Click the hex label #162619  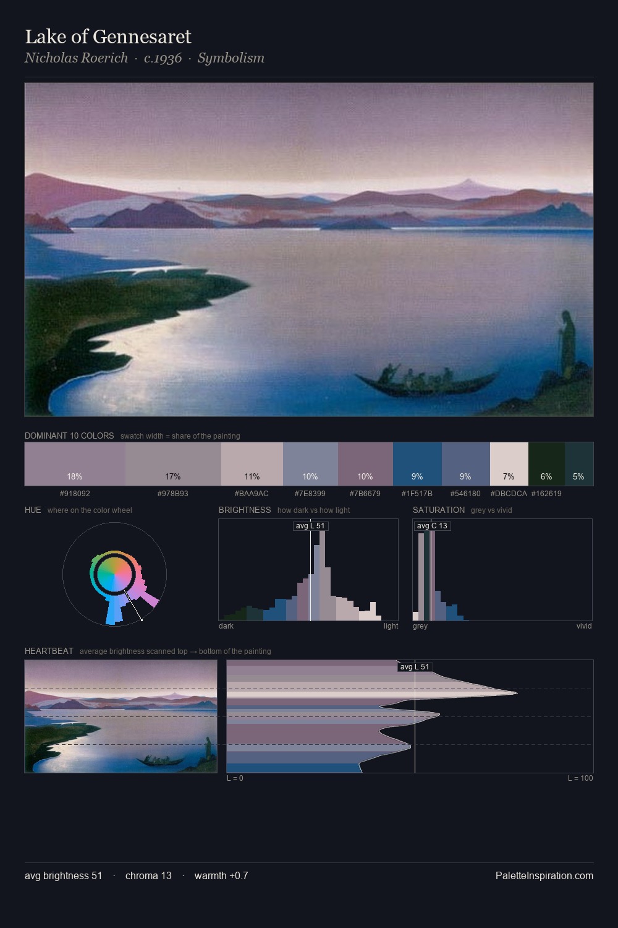pyautogui.click(x=546, y=494)
